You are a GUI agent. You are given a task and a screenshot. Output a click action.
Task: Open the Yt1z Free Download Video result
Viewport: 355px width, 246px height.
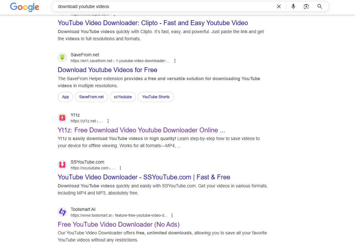[x=141, y=130]
